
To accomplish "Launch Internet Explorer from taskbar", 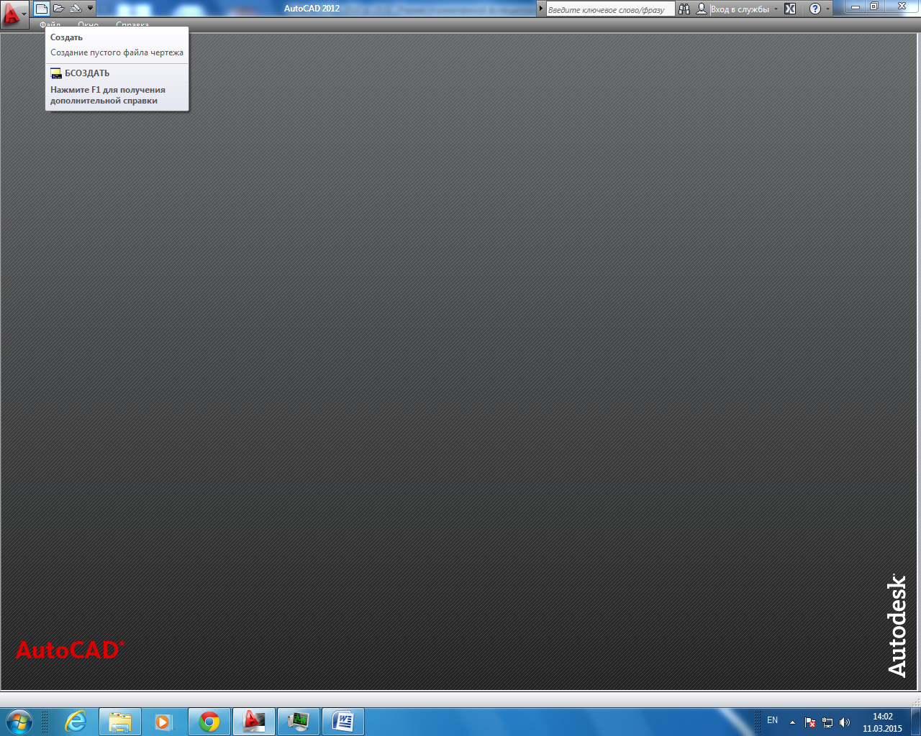I will tap(76, 722).
